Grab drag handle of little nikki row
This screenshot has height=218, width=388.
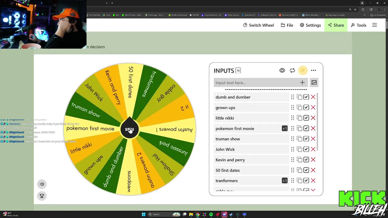pyautogui.click(x=293, y=118)
